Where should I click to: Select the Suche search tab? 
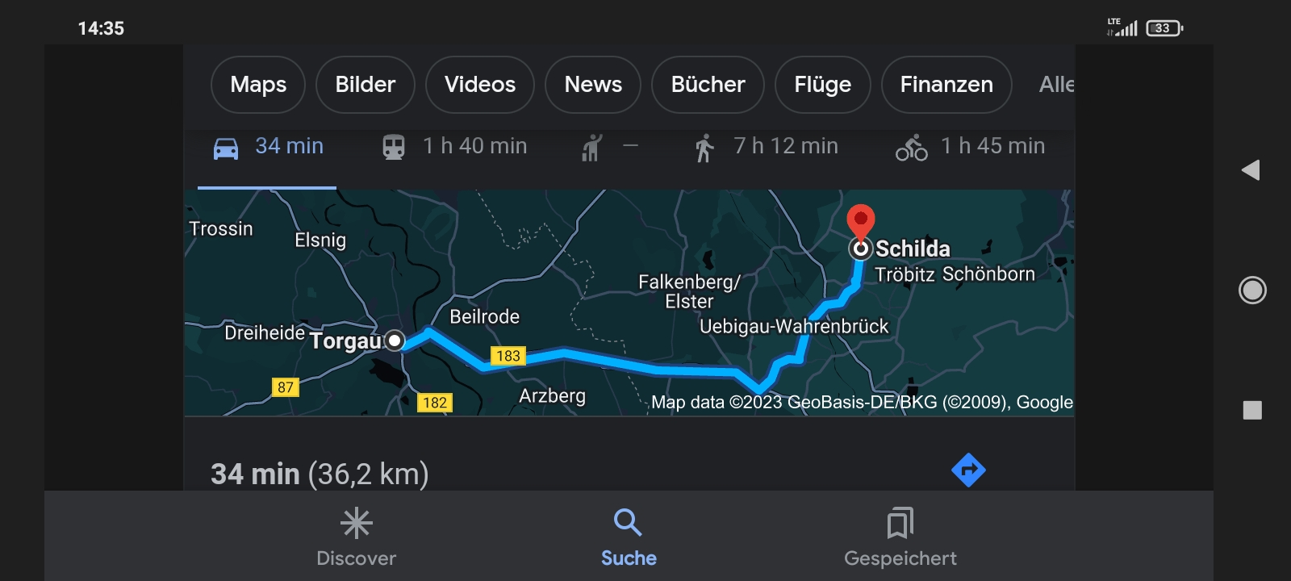pyautogui.click(x=629, y=537)
